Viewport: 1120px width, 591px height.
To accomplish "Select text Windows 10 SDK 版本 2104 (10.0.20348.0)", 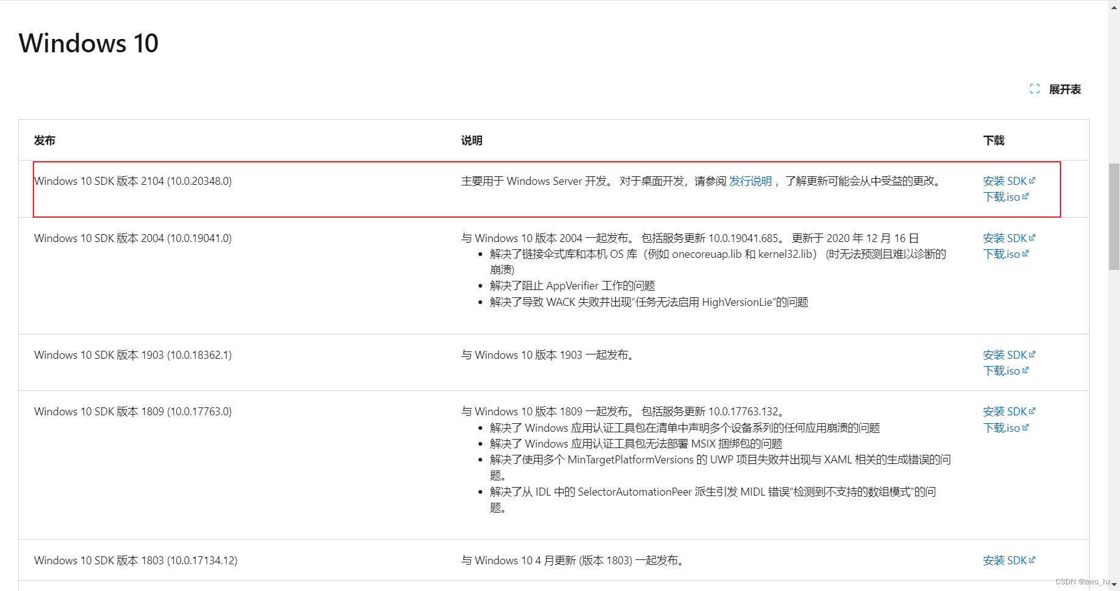I will point(133,181).
